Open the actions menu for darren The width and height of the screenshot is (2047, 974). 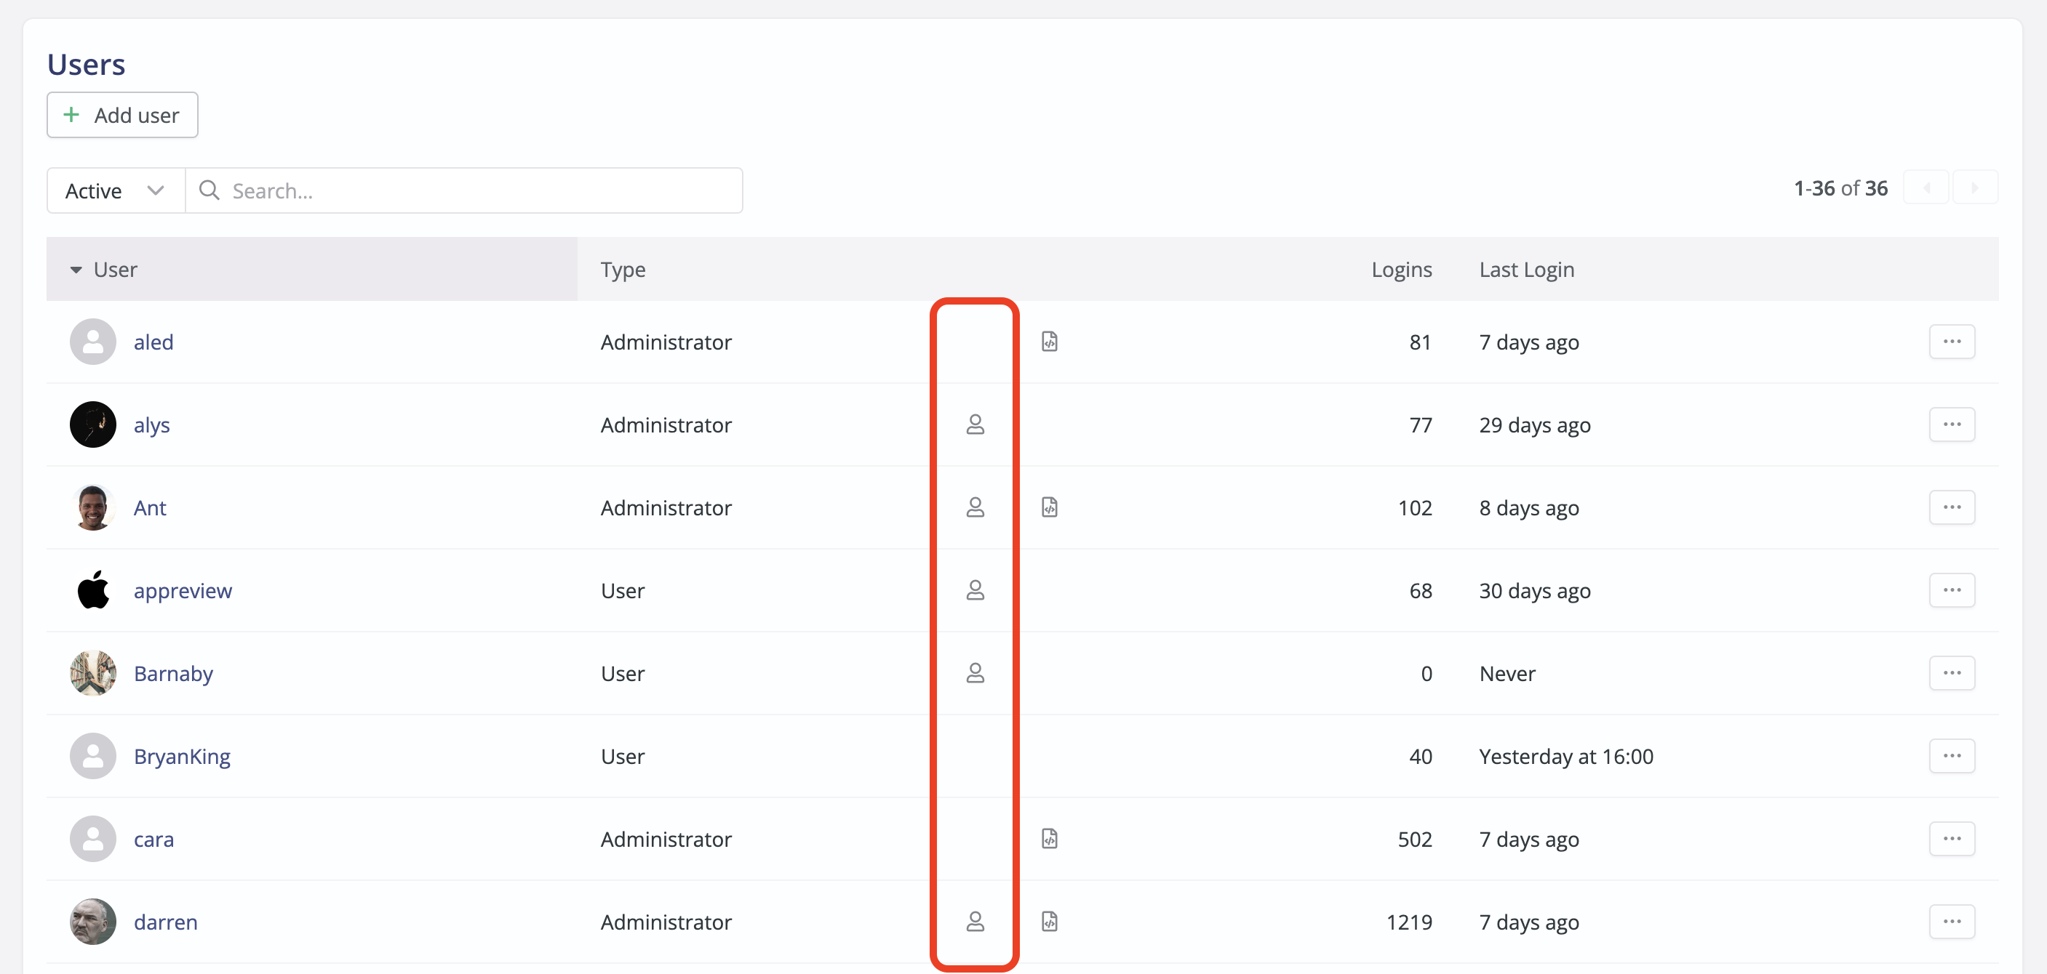tap(1952, 922)
